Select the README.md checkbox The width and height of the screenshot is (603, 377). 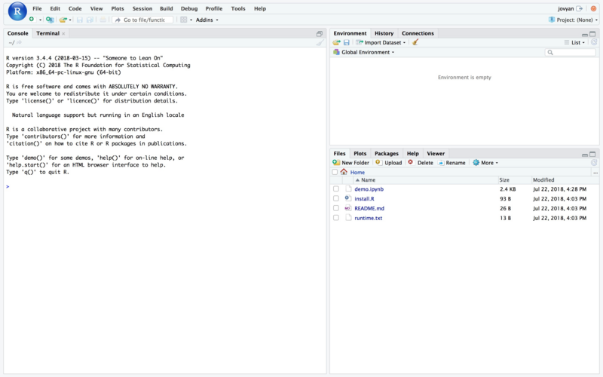pos(335,209)
